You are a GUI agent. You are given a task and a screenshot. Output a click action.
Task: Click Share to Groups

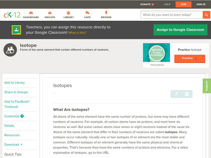pos(16,92)
